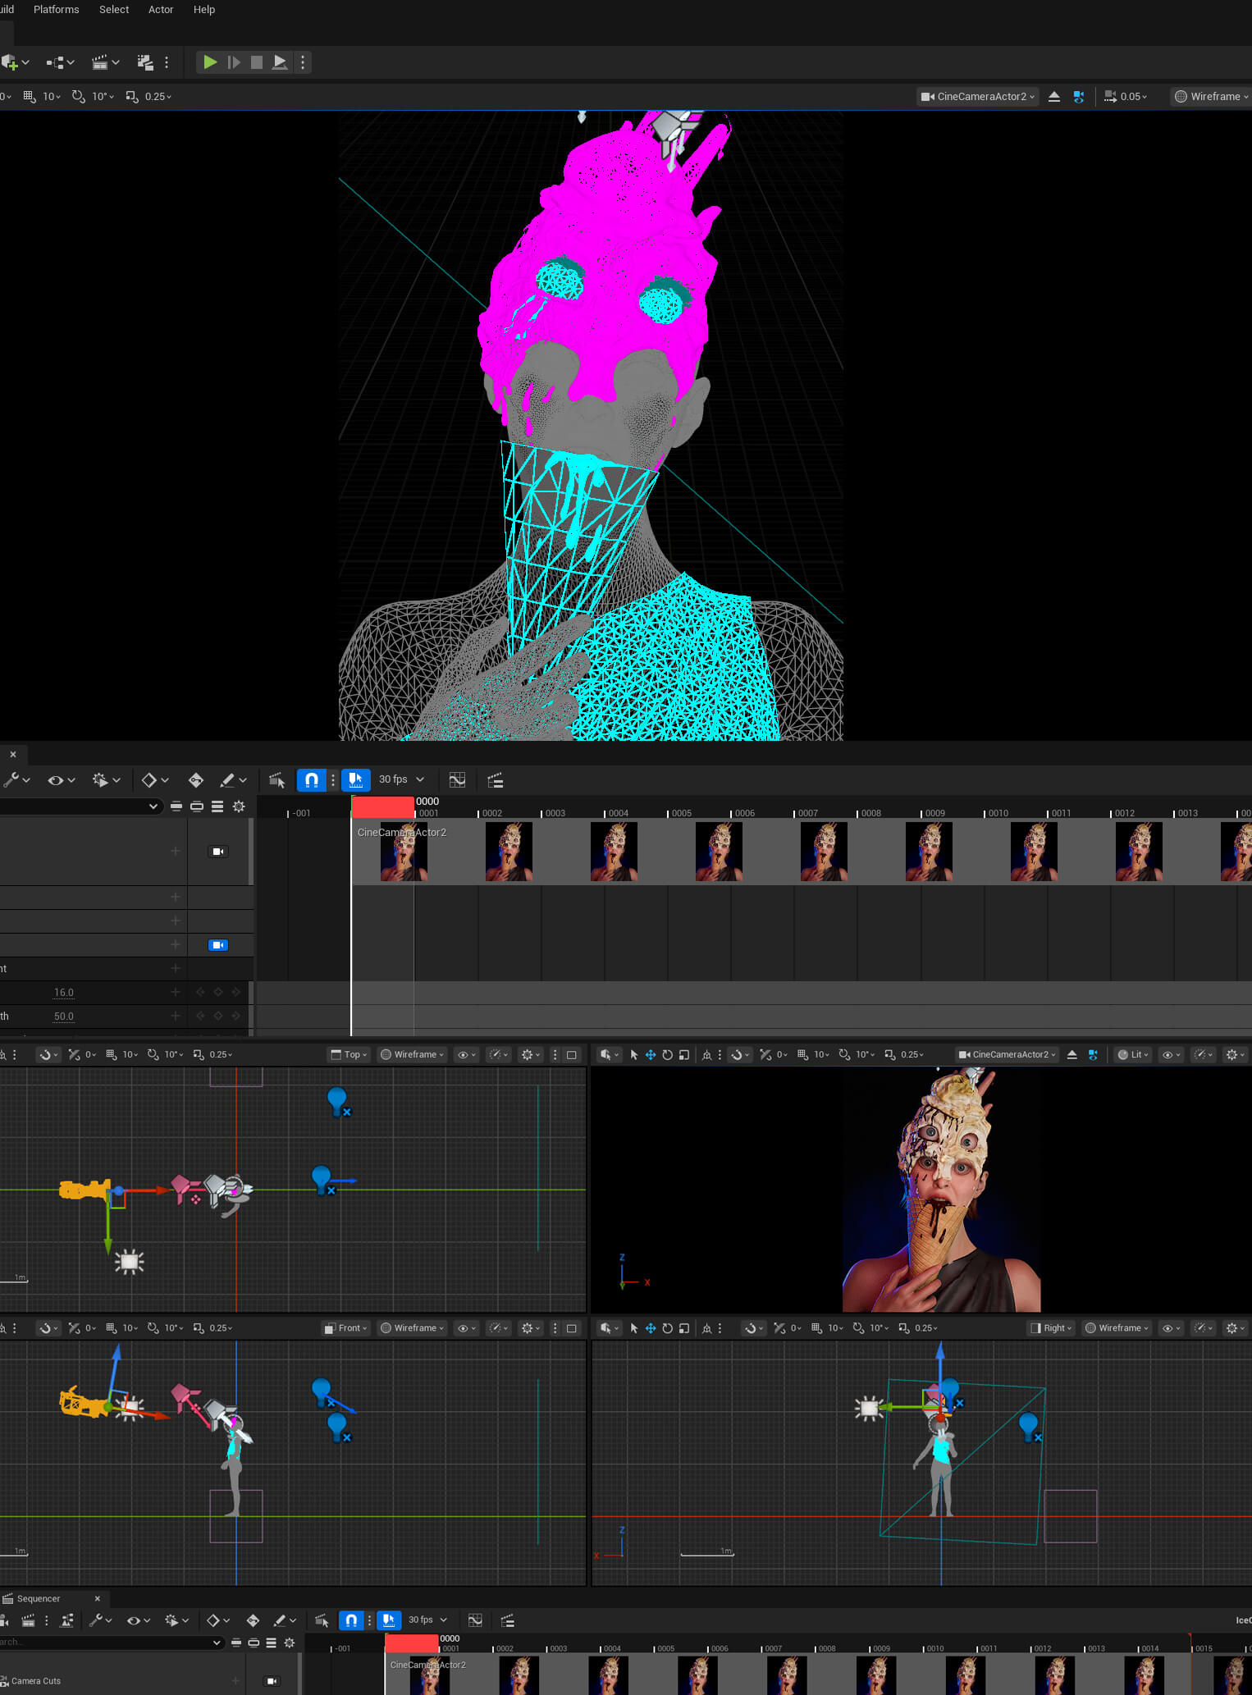
Task: Toggle the blue camera lock button in upper Sequencer track
Action: (x=218, y=945)
